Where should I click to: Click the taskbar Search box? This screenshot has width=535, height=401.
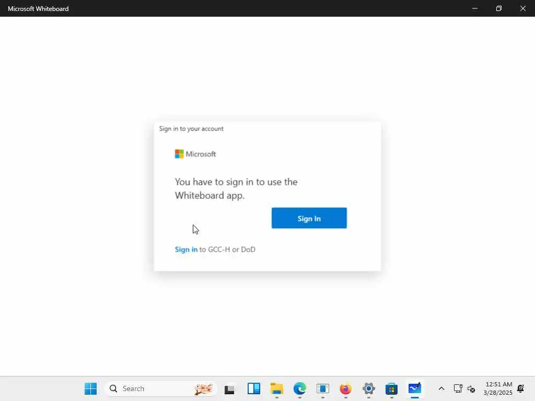[161, 388]
